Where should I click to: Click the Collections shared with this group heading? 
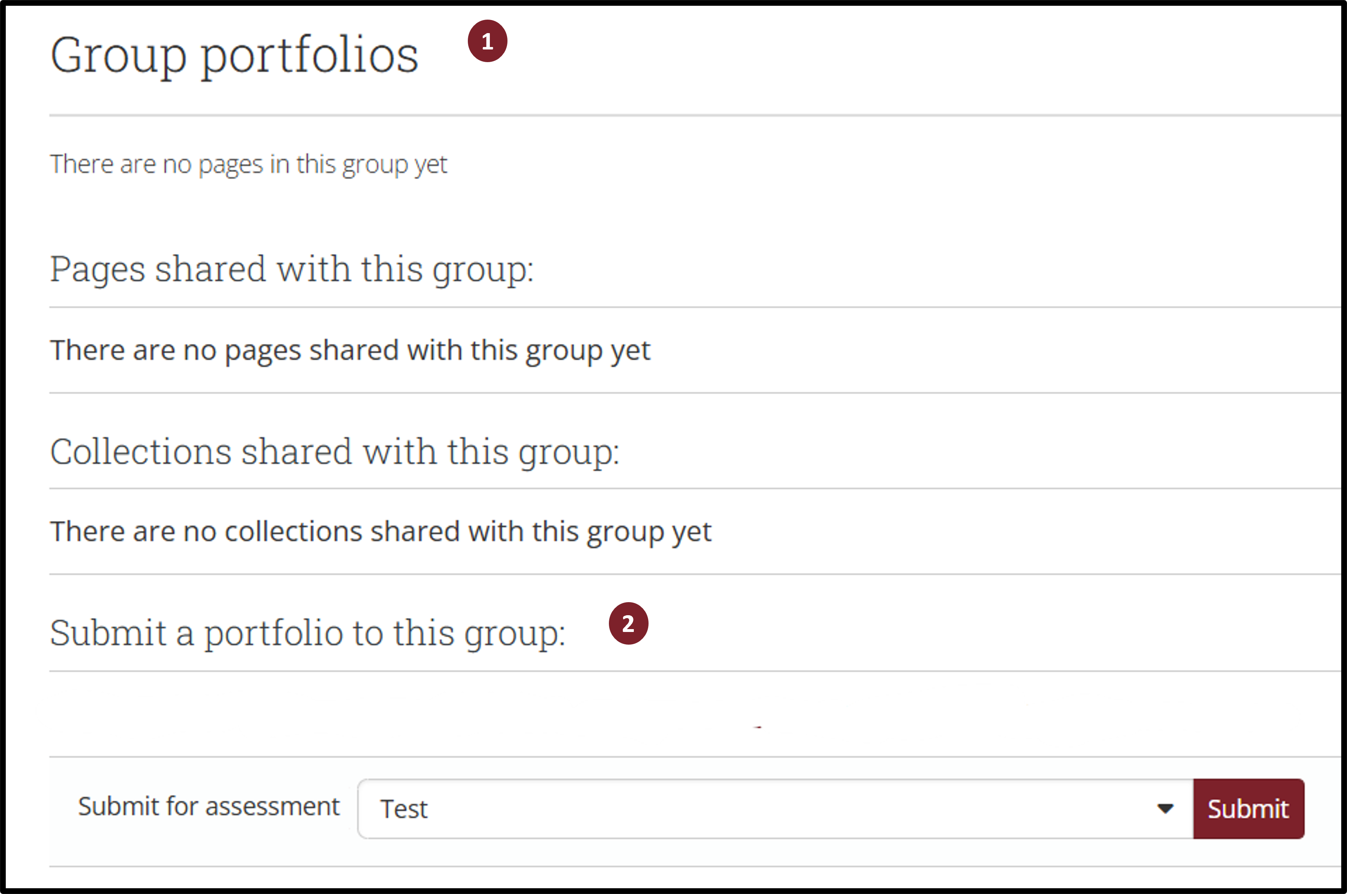[334, 452]
